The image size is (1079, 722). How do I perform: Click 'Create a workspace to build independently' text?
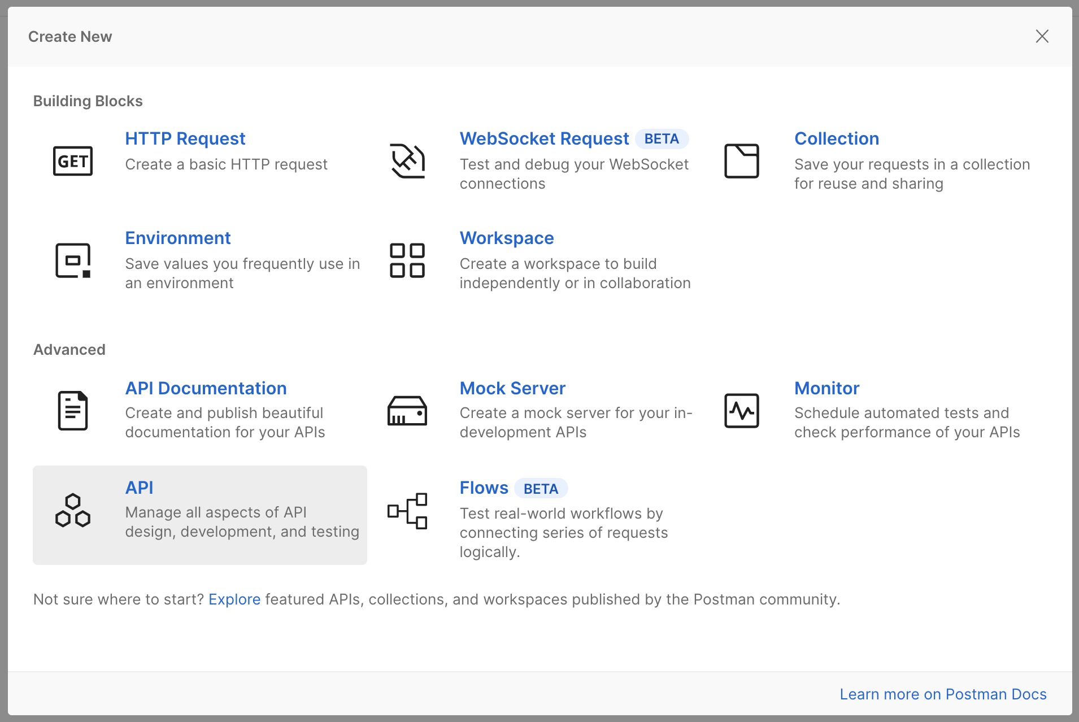[575, 273]
